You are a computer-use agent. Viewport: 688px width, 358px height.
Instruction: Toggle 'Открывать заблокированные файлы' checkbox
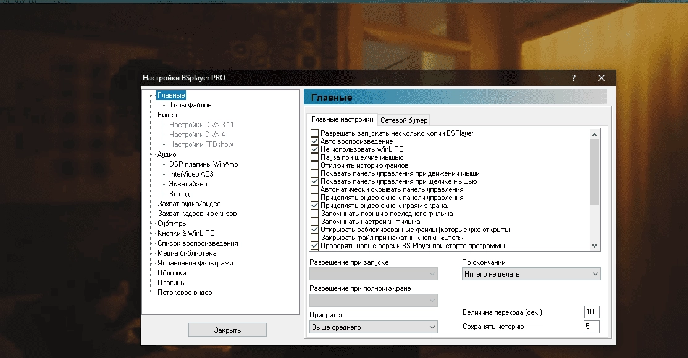[314, 230]
